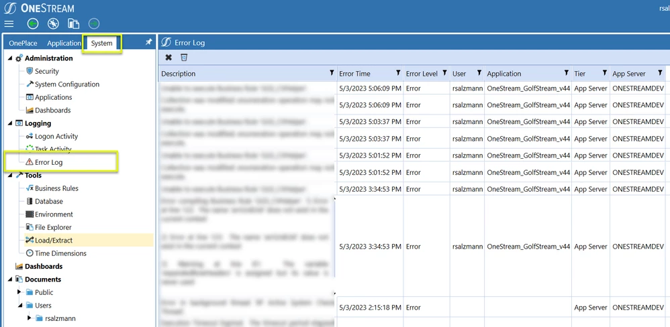Click the OneStream logo
The width and height of the screenshot is (670, 327).
point(40,8)
